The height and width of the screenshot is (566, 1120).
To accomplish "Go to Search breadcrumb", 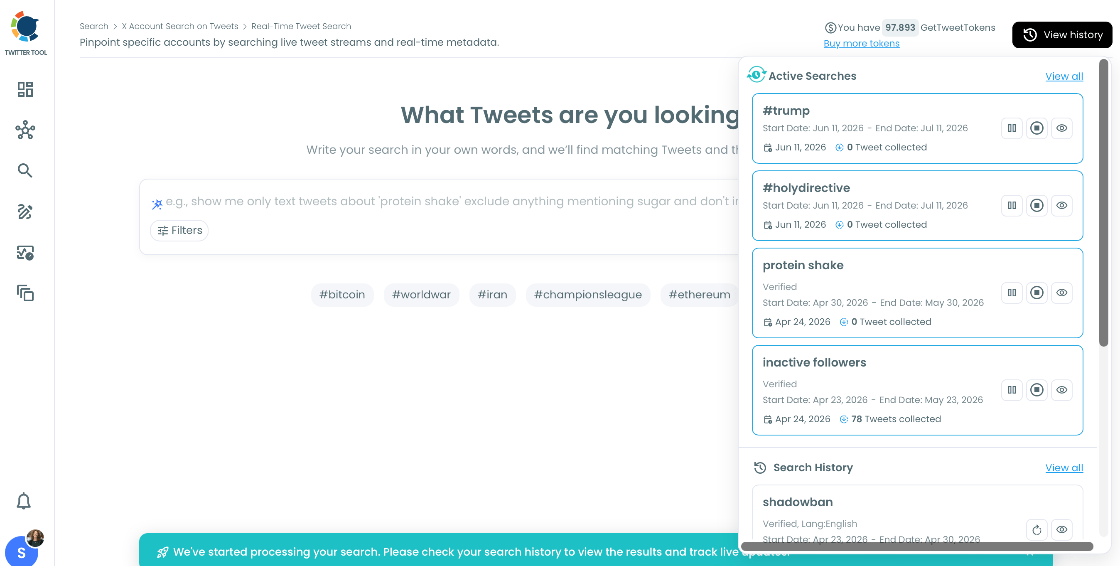I will click(94, 26).
